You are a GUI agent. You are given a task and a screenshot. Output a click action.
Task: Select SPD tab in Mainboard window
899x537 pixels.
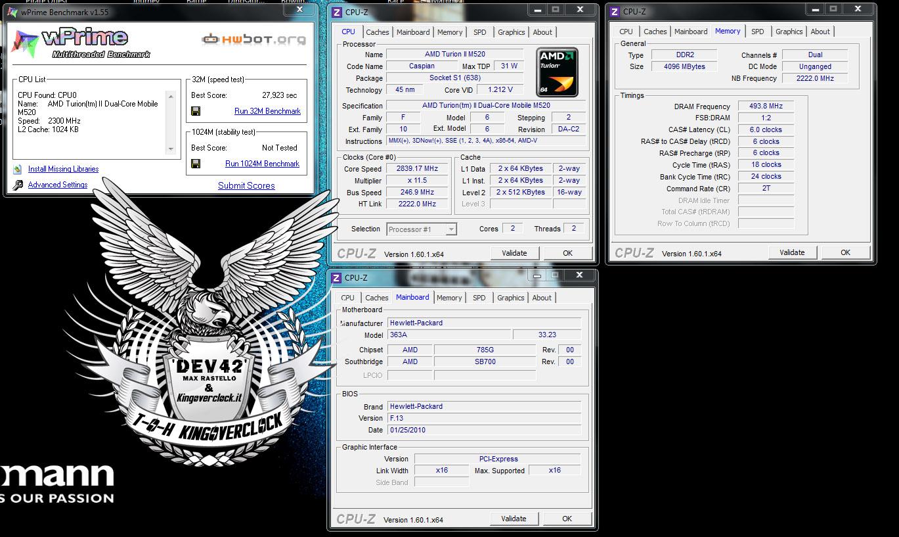pos(479,298)
